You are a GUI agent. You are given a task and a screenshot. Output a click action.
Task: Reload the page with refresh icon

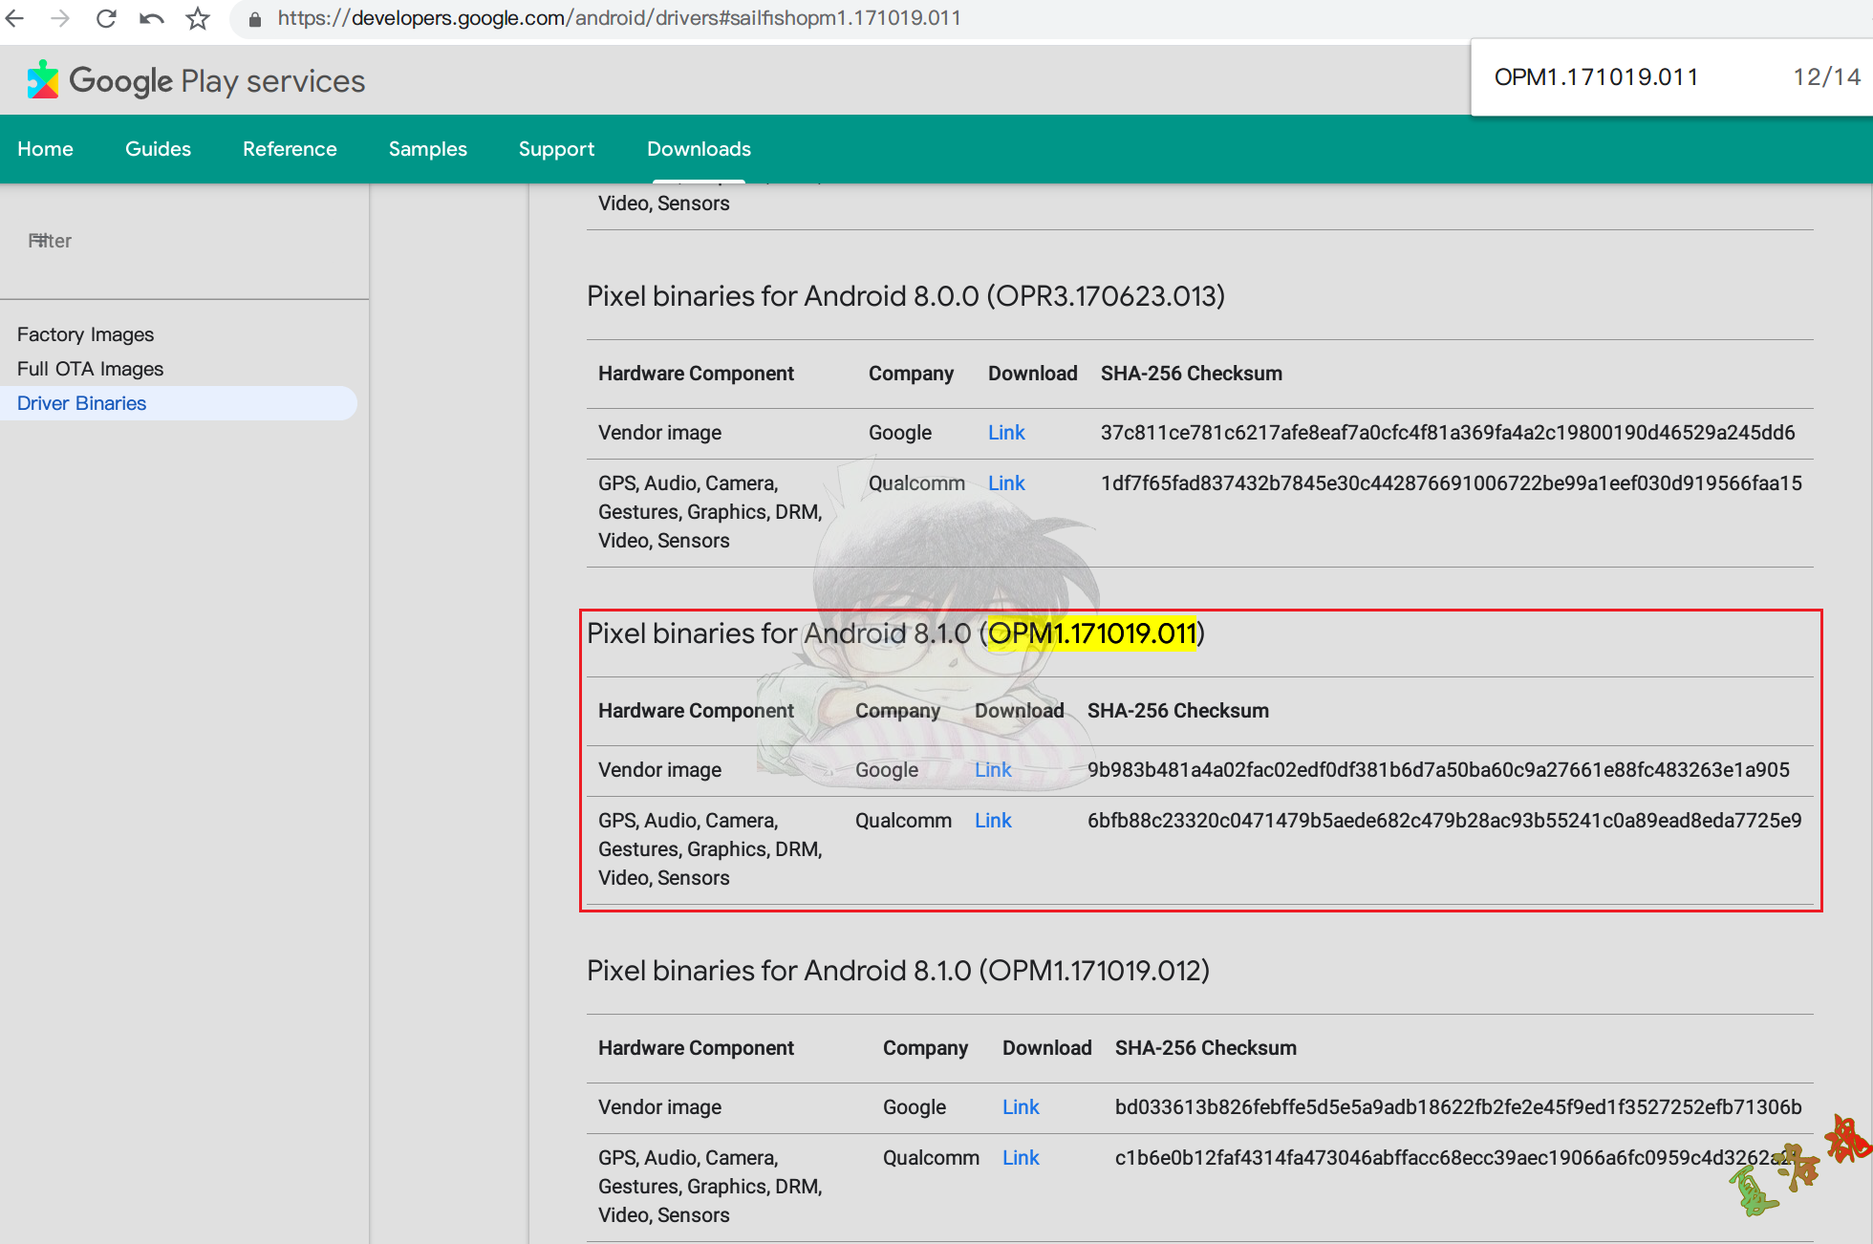tap(106, 18)
